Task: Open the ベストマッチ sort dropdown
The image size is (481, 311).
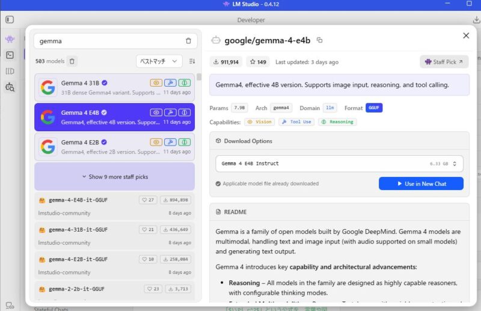Action: tap(159, 61)
